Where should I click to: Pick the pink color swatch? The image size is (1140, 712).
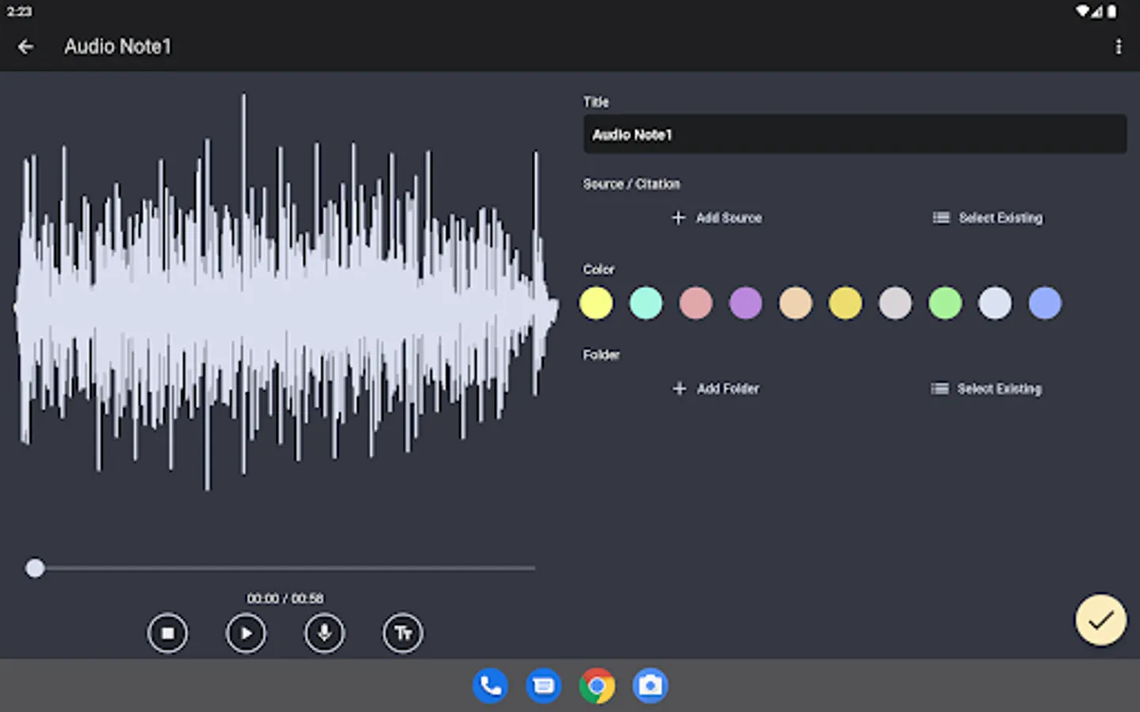(696, 303)
